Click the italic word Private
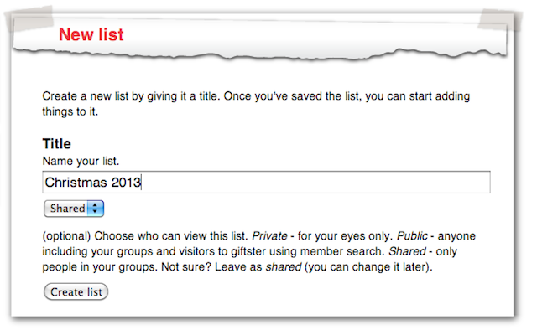537x330 pixels. point(269,236)
